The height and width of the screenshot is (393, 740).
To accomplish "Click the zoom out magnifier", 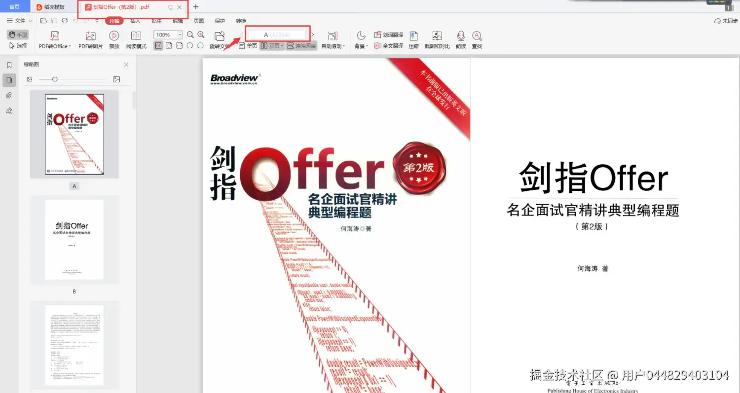I will (190, 35).
